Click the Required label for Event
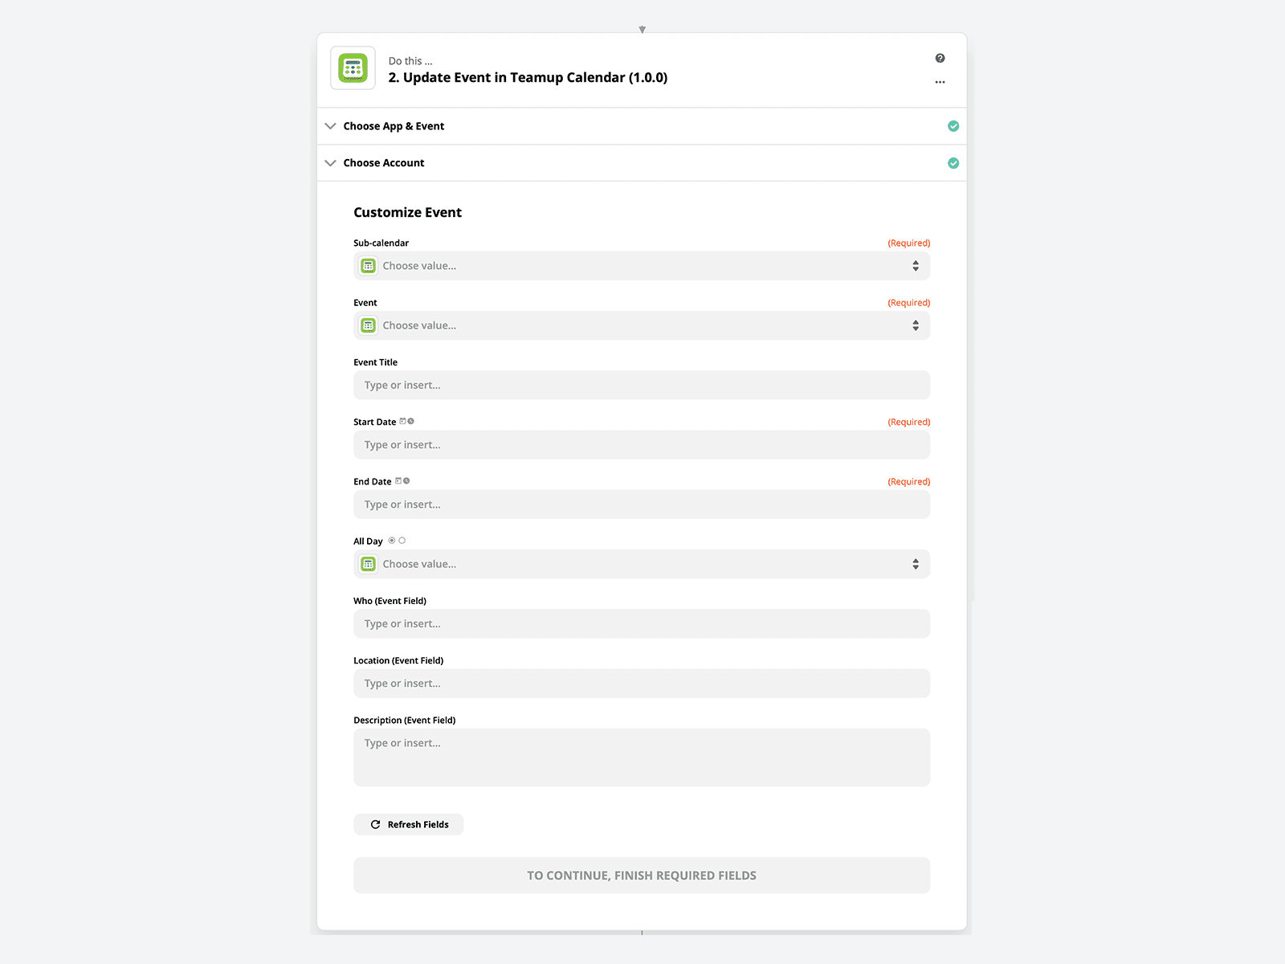Screen dimensions: 1285x964 click(x=908, y=303)
